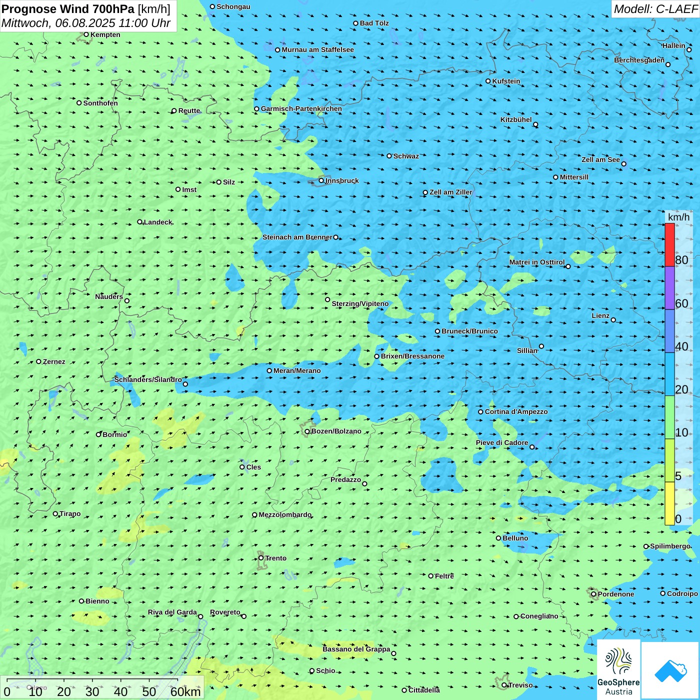Click the Trento city marker
The width and height of the screenshot is (700, 700).
point(261,558)
